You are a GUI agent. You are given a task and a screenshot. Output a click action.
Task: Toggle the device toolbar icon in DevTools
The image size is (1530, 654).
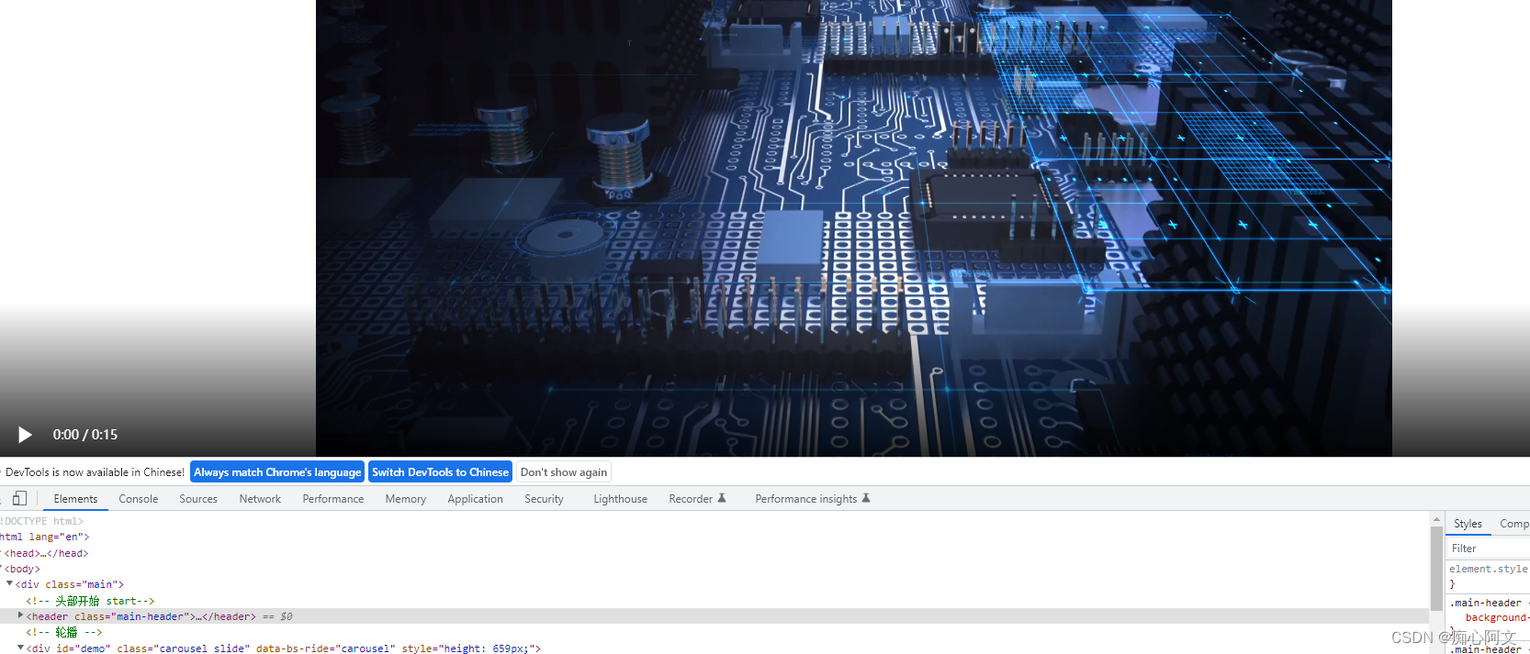pyautogui.click(x=19, y=498)
